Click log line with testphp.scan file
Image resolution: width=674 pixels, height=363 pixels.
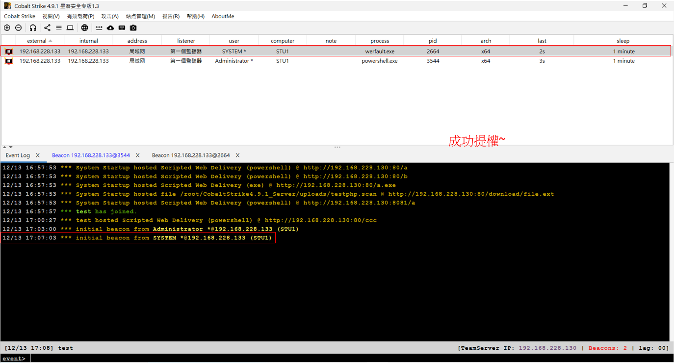(278, 194)
